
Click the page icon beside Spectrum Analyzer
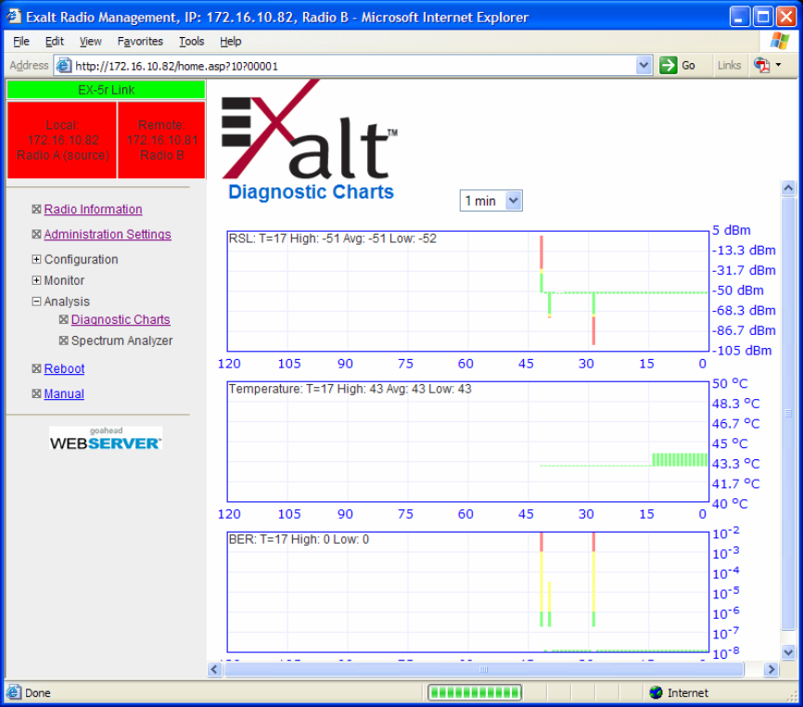click(63, 341)
